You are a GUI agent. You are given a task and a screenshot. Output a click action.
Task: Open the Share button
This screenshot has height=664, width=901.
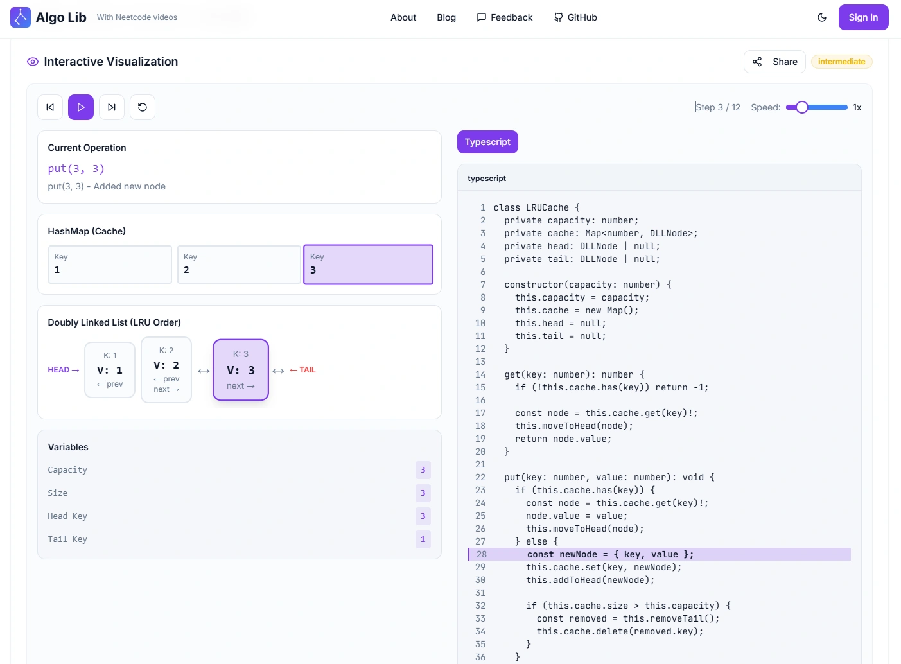point(774,62)
